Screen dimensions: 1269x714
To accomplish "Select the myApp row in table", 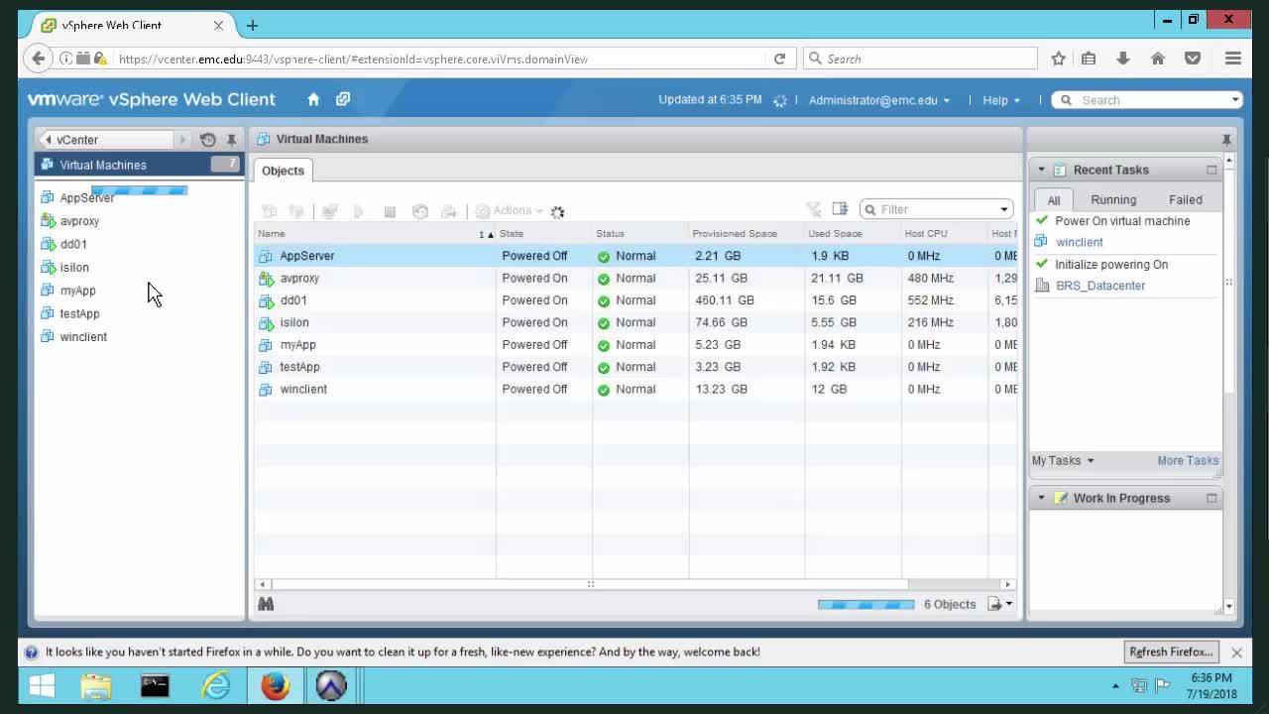I will (x=636, y=345).
